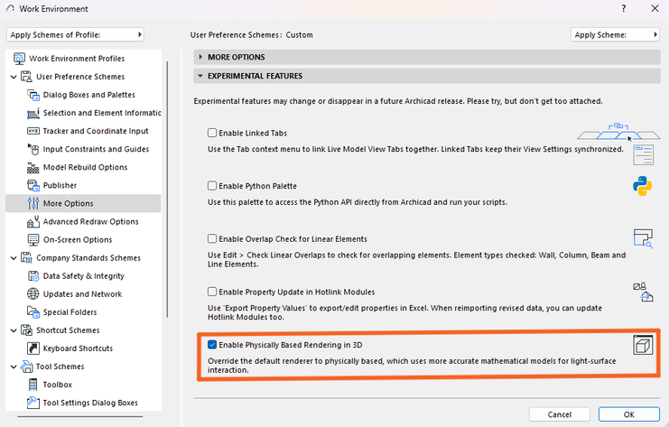
Task: Open the Apply Scheme dropdown
Action: (x=615, y=34)
